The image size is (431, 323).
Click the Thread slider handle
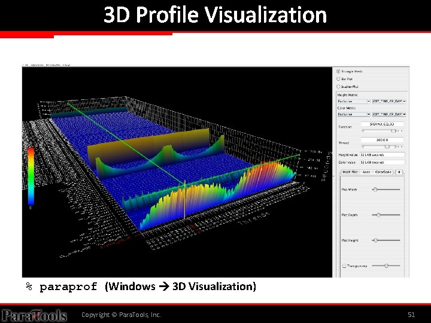tap(387, 147)
